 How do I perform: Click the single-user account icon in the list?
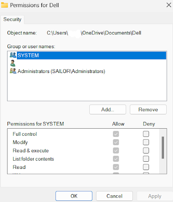coord(13,63)
